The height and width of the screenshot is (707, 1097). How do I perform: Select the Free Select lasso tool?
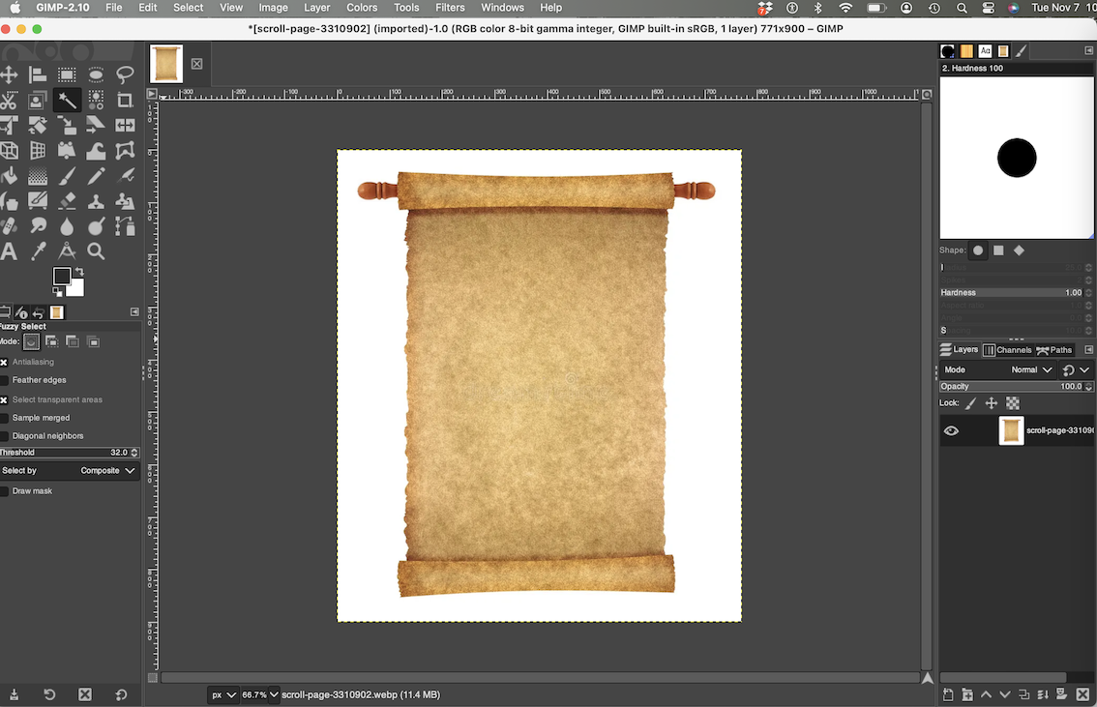(x=125, y=74)
